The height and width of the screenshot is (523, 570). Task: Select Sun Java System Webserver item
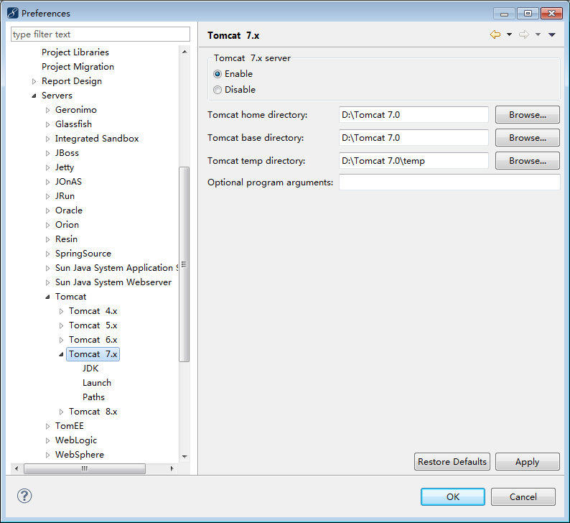[x=113, y=282]
